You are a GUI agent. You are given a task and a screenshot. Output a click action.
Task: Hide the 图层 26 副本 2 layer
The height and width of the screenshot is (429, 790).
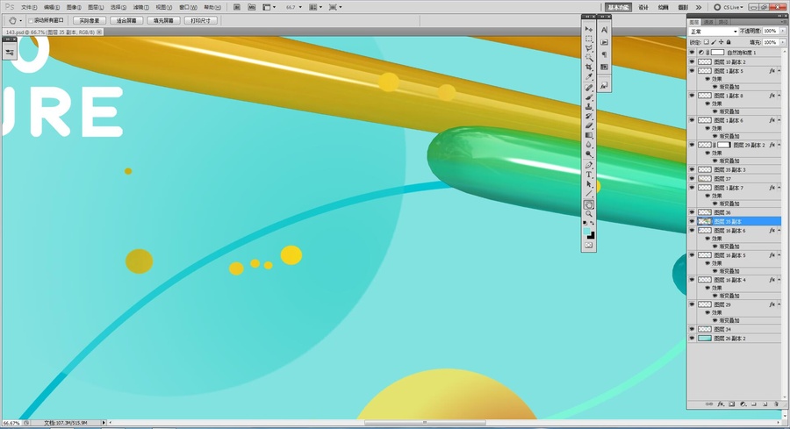pos(692,339)
